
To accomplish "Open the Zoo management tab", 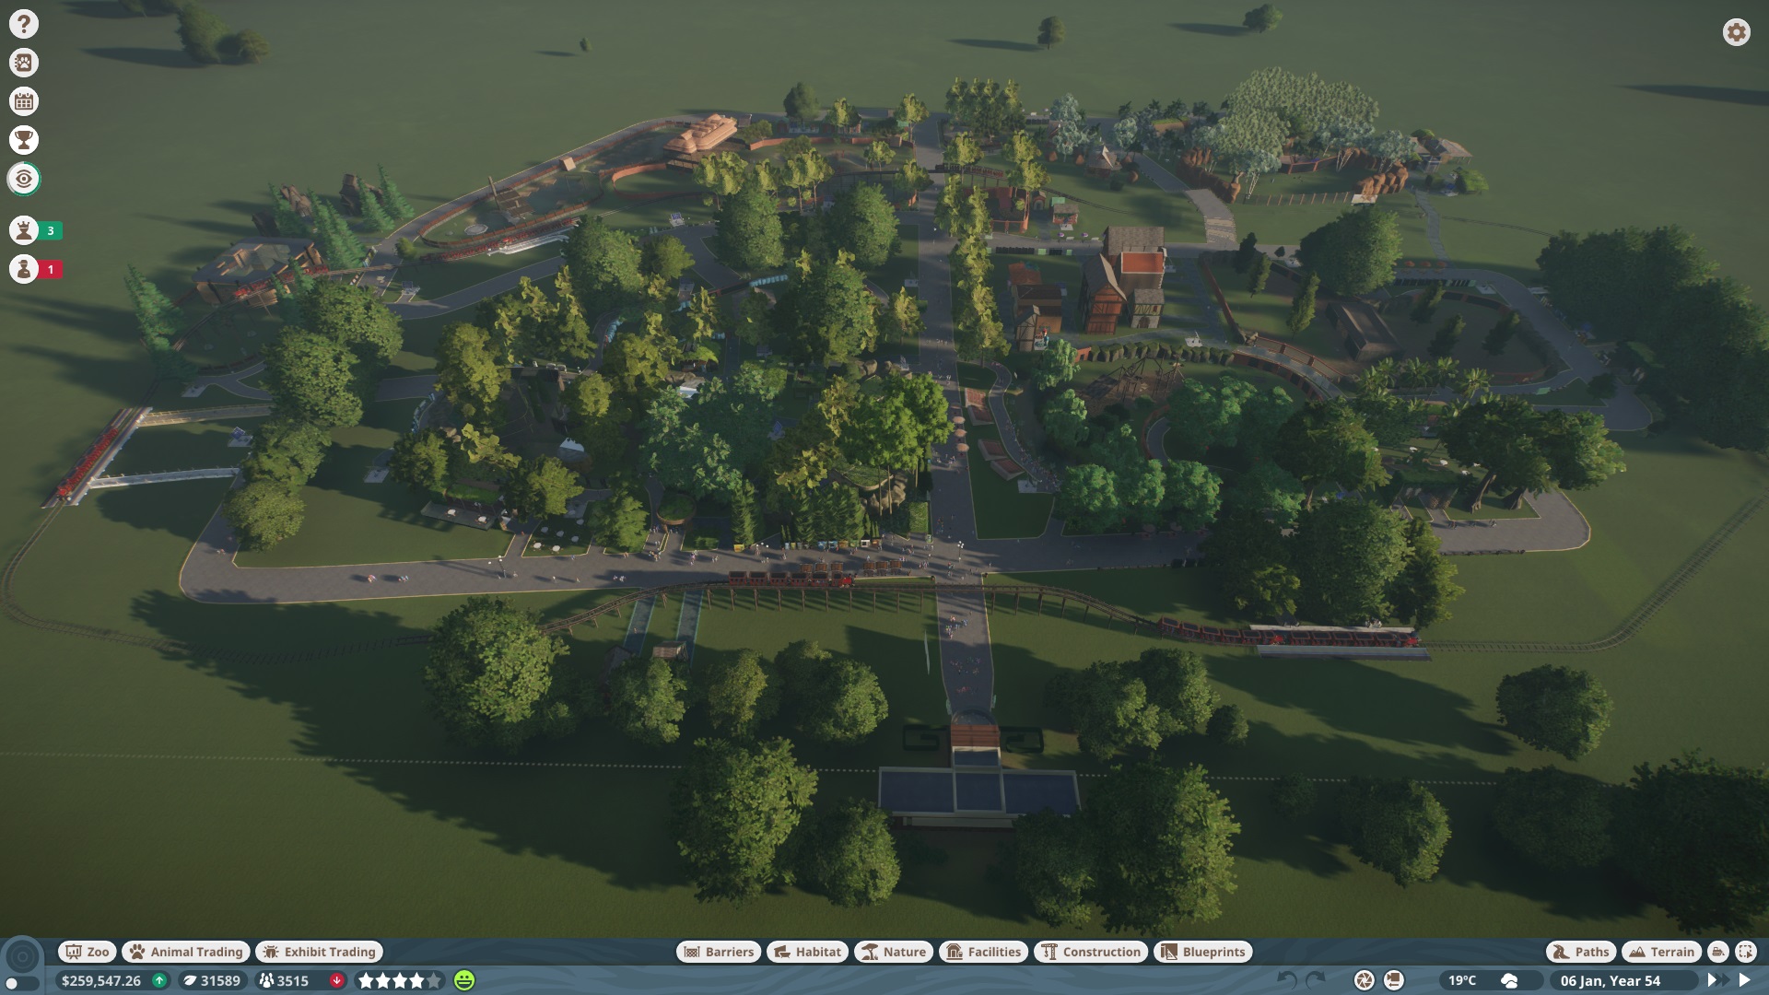I will point(88,952).
